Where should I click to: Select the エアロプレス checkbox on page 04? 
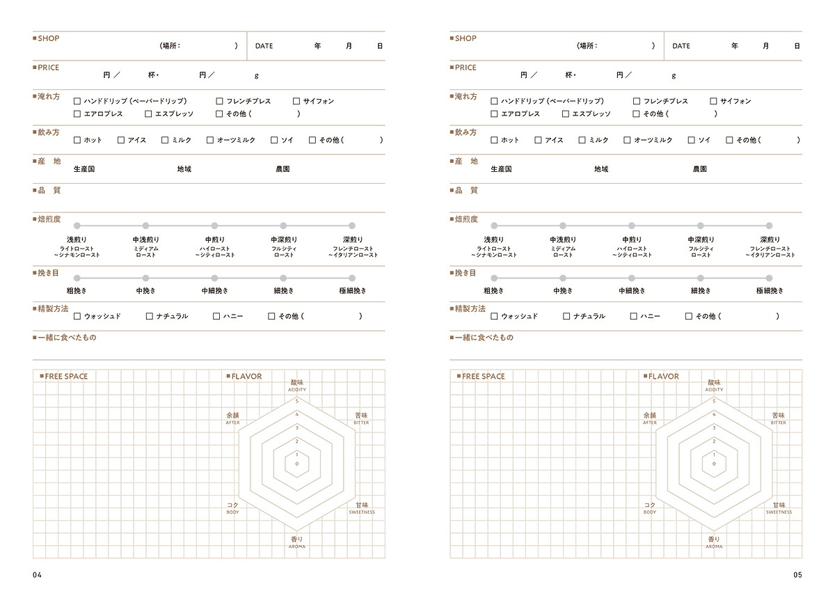(77, 113)
